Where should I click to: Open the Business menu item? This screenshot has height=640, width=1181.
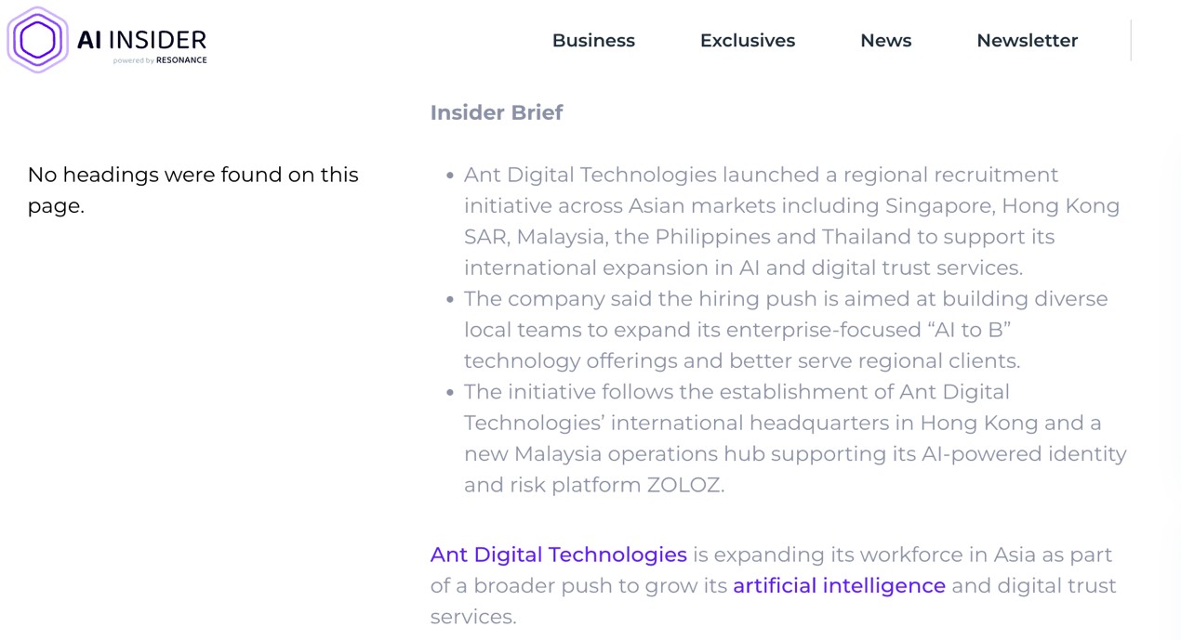[593, 40]
